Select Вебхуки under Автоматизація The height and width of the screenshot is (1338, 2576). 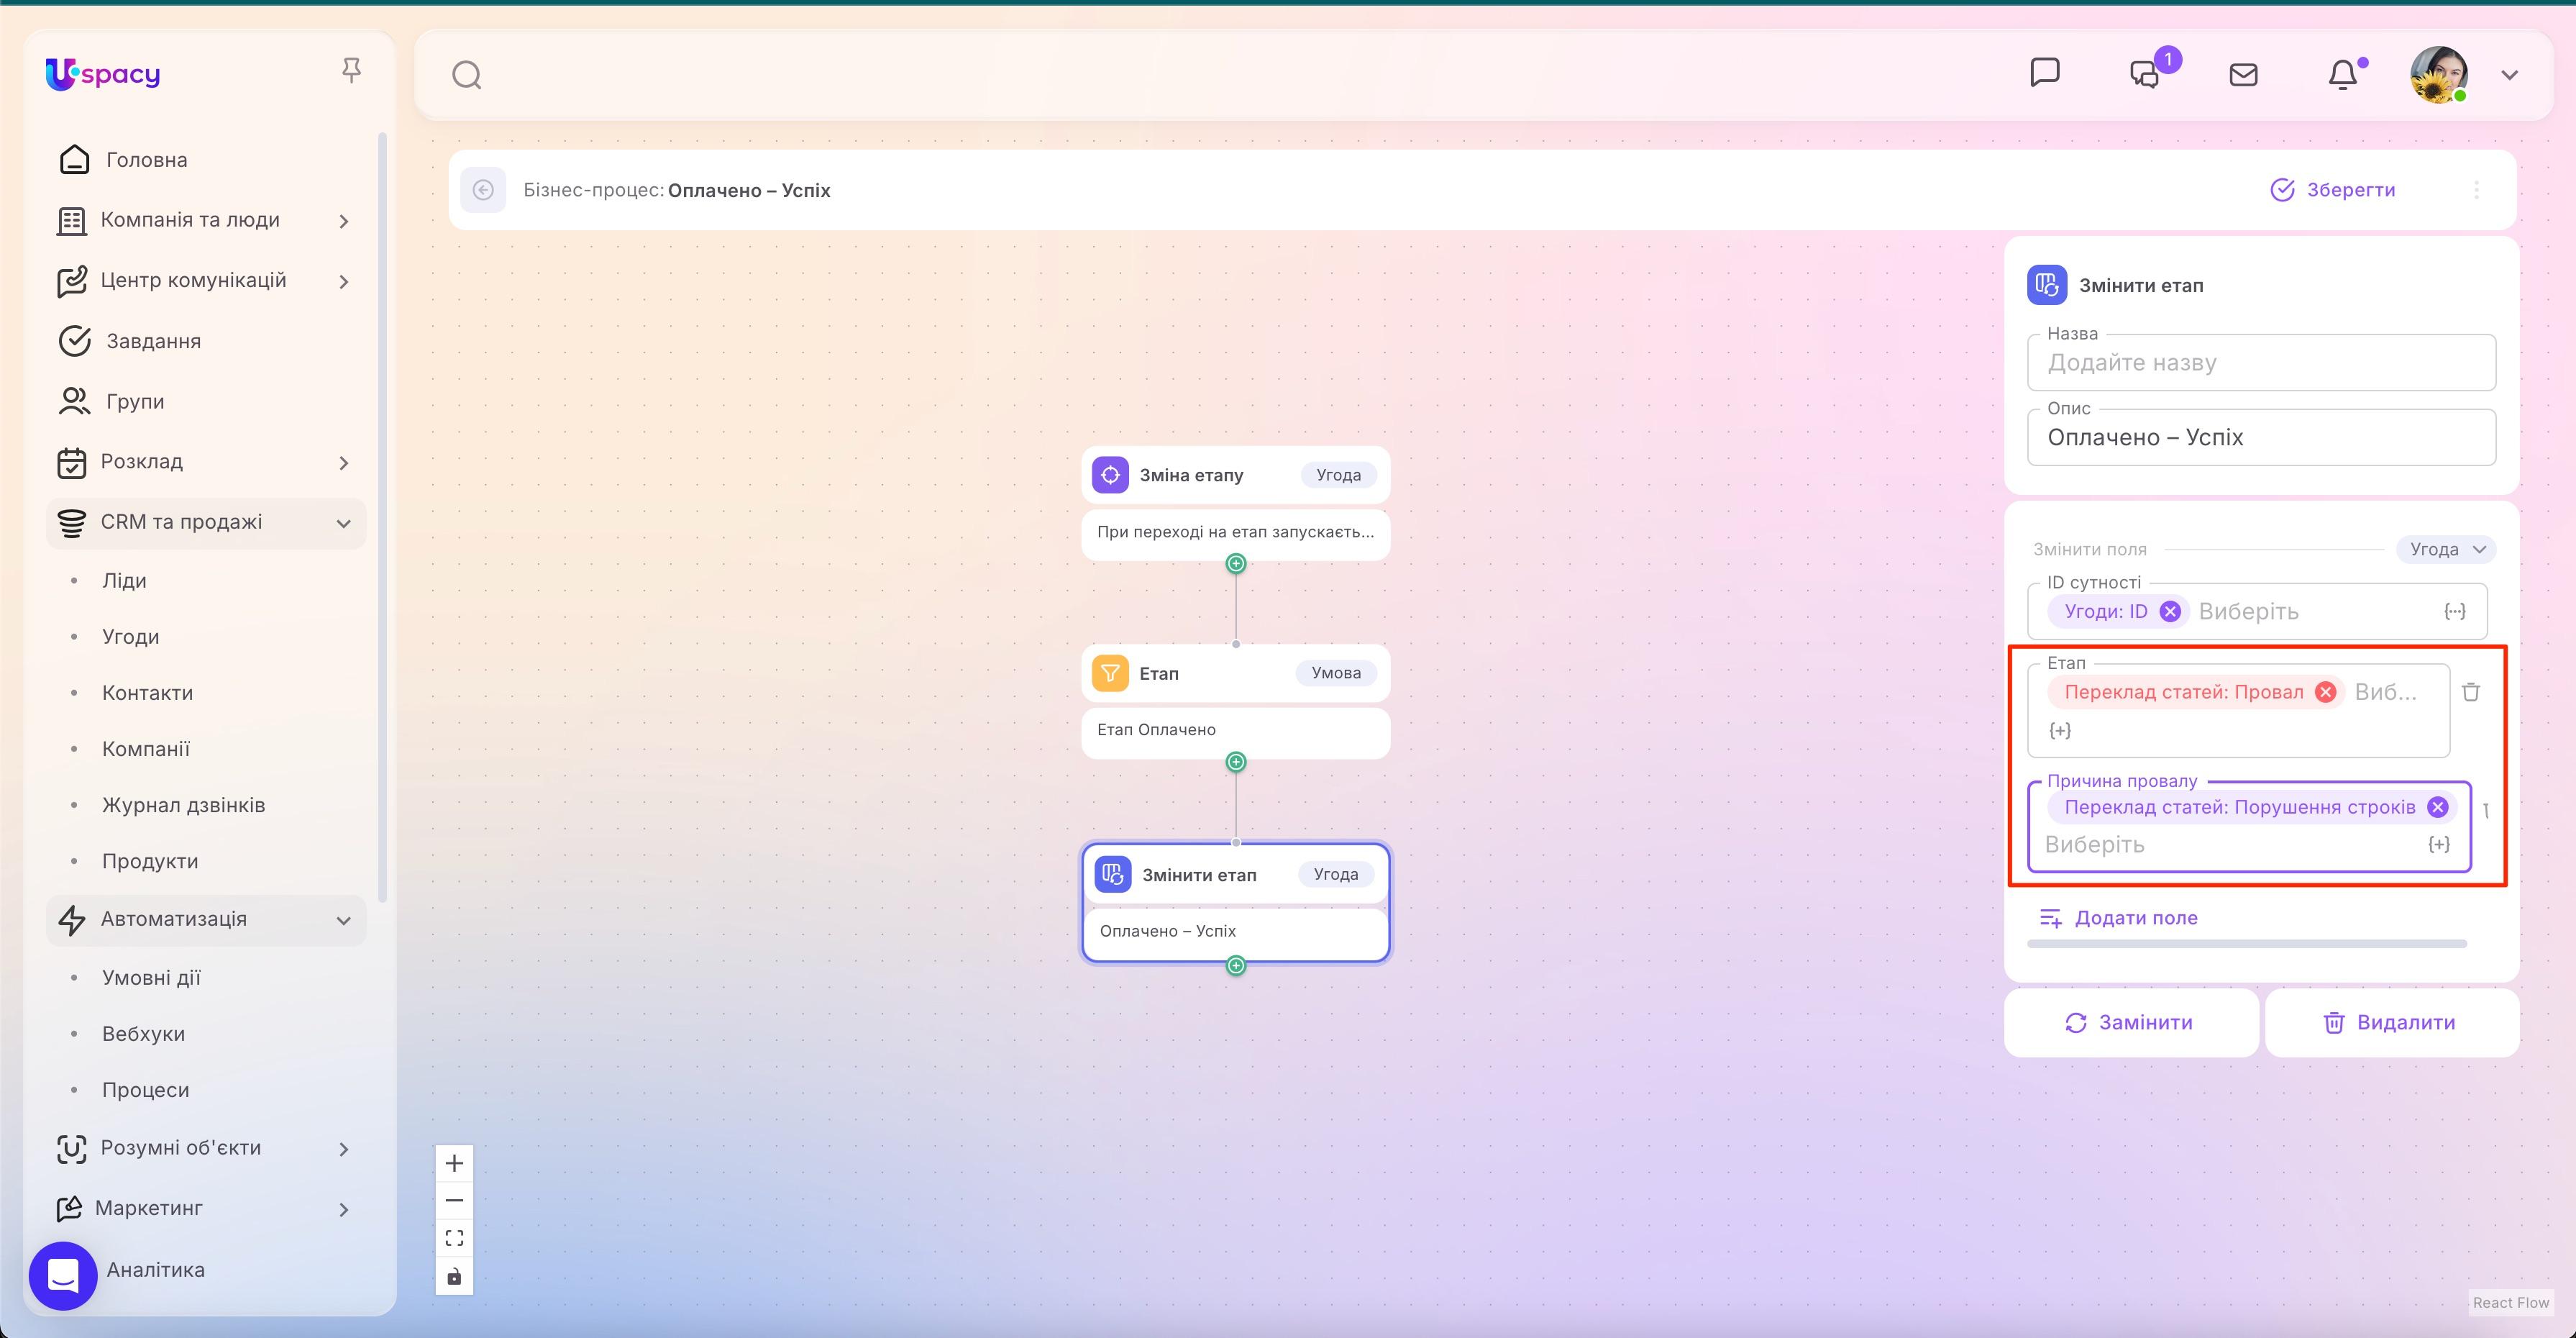tap(143, 1033)
